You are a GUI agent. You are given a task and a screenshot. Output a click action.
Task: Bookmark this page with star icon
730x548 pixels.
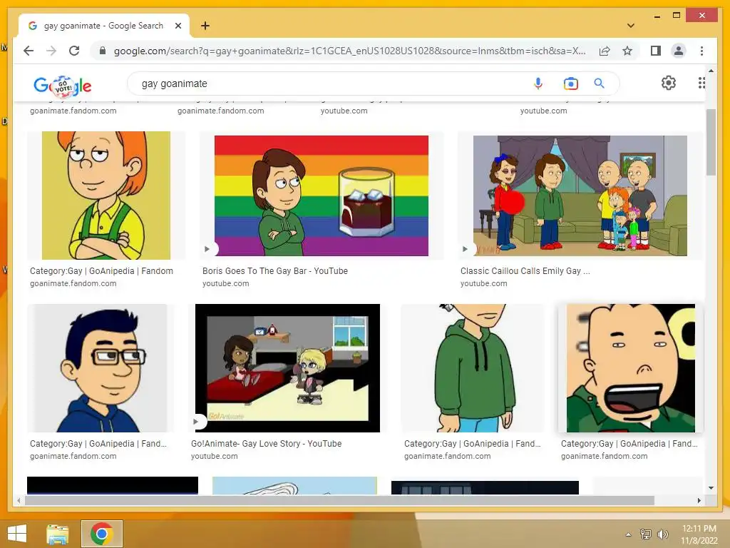pyautogui.click(x=627, y=51)
